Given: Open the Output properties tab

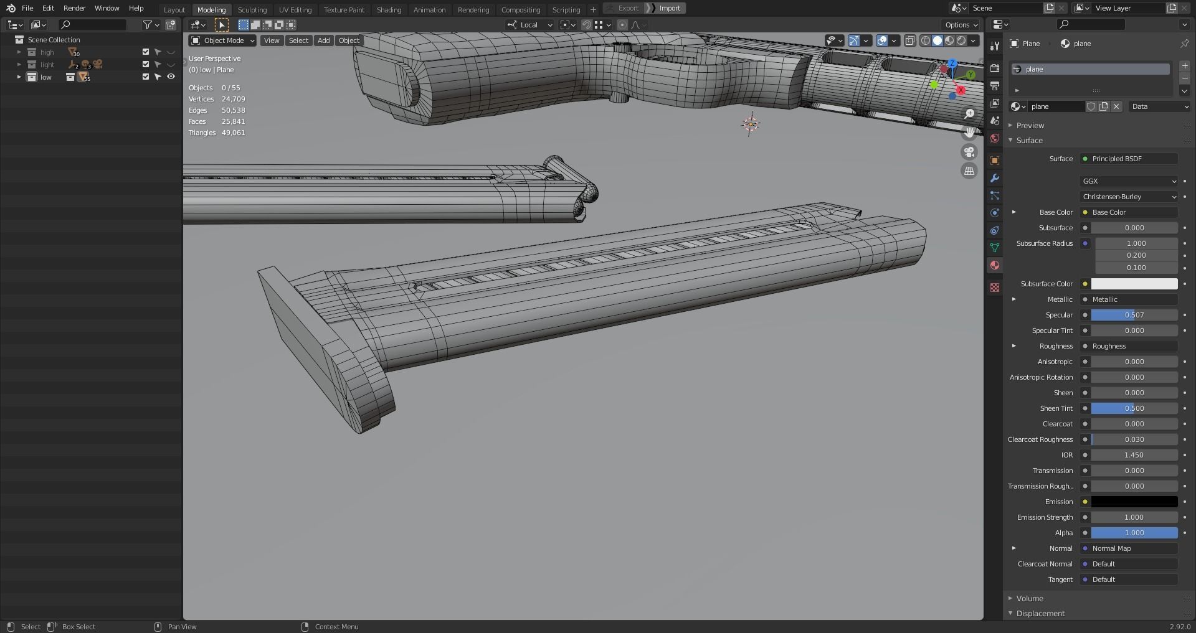Looking at the screenshot, I should click(995, 85).
